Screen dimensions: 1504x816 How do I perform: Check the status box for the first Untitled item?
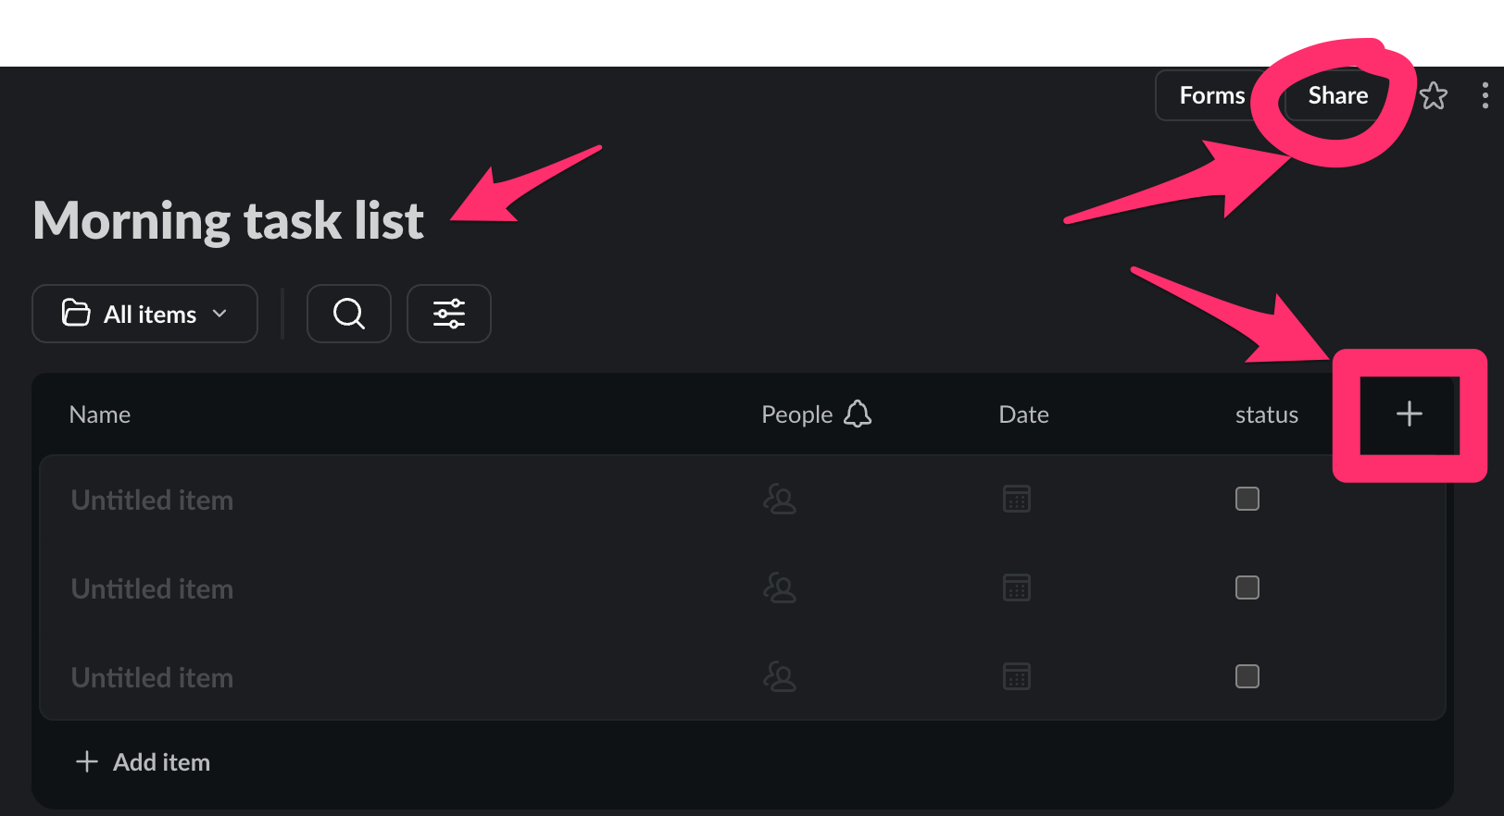pos(1247,498)
